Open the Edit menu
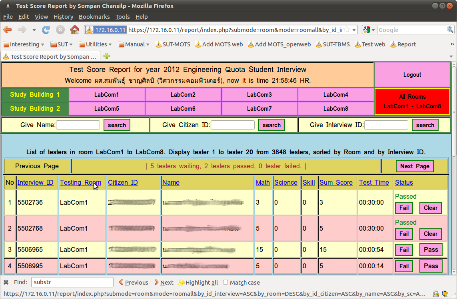Image resolution: width=457 pixels, height=299 pixels. (24, 17)
